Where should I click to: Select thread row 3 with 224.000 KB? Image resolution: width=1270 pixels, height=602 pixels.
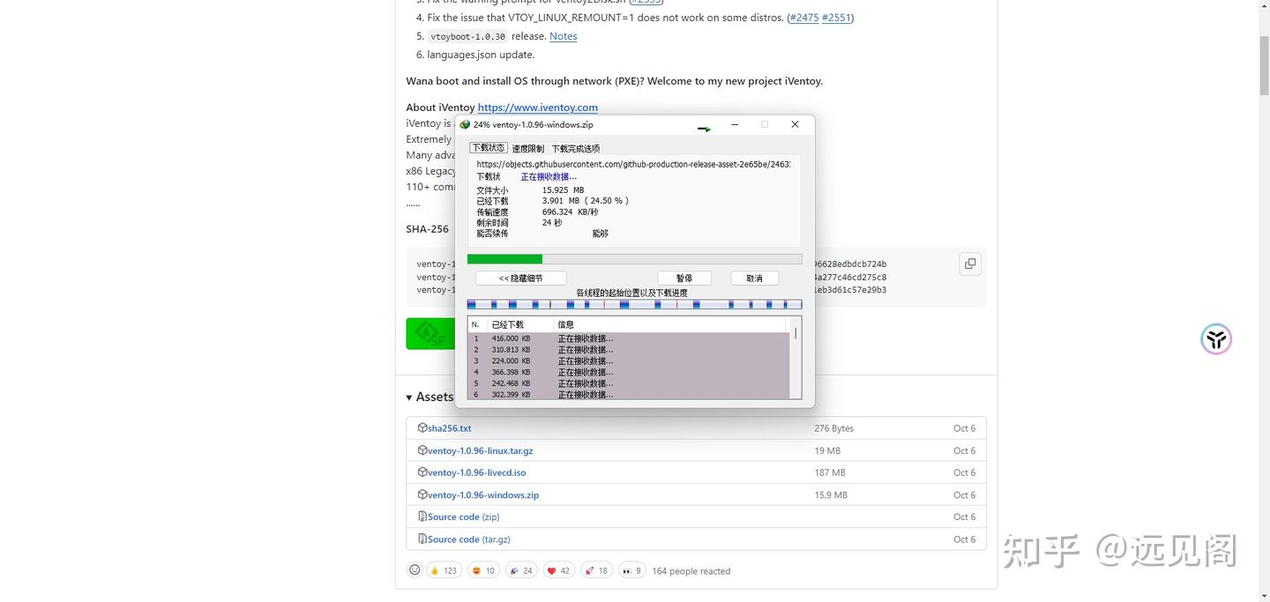[627, 361]
